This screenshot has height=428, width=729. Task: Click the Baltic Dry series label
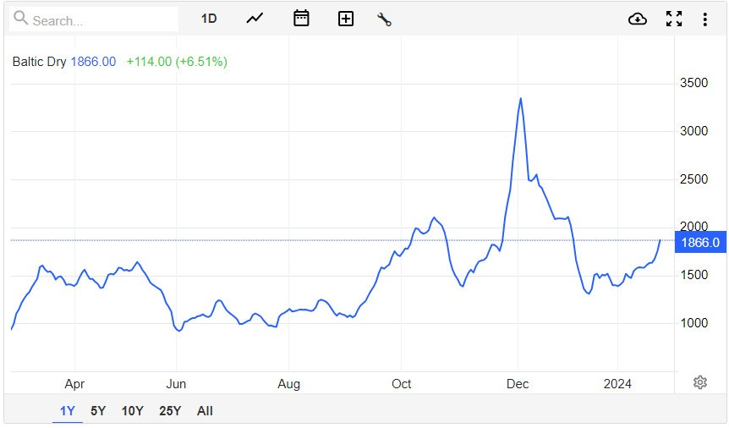point(39,62)
